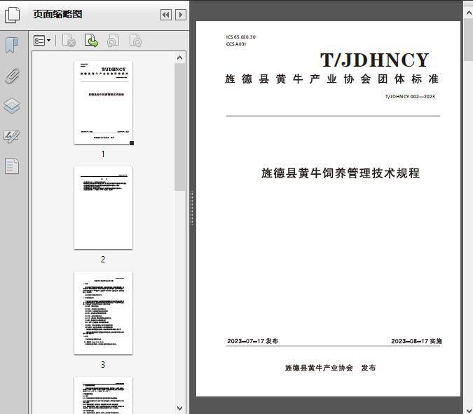Click thumbnail panel scroll up arrow
This screenshot has width=473, height=414.
coord(180,58)
